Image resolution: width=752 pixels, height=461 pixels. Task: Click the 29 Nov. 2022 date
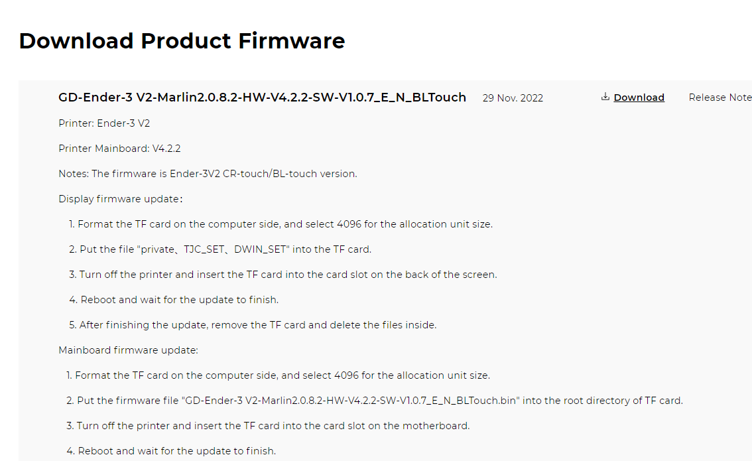tap(513, 98)
